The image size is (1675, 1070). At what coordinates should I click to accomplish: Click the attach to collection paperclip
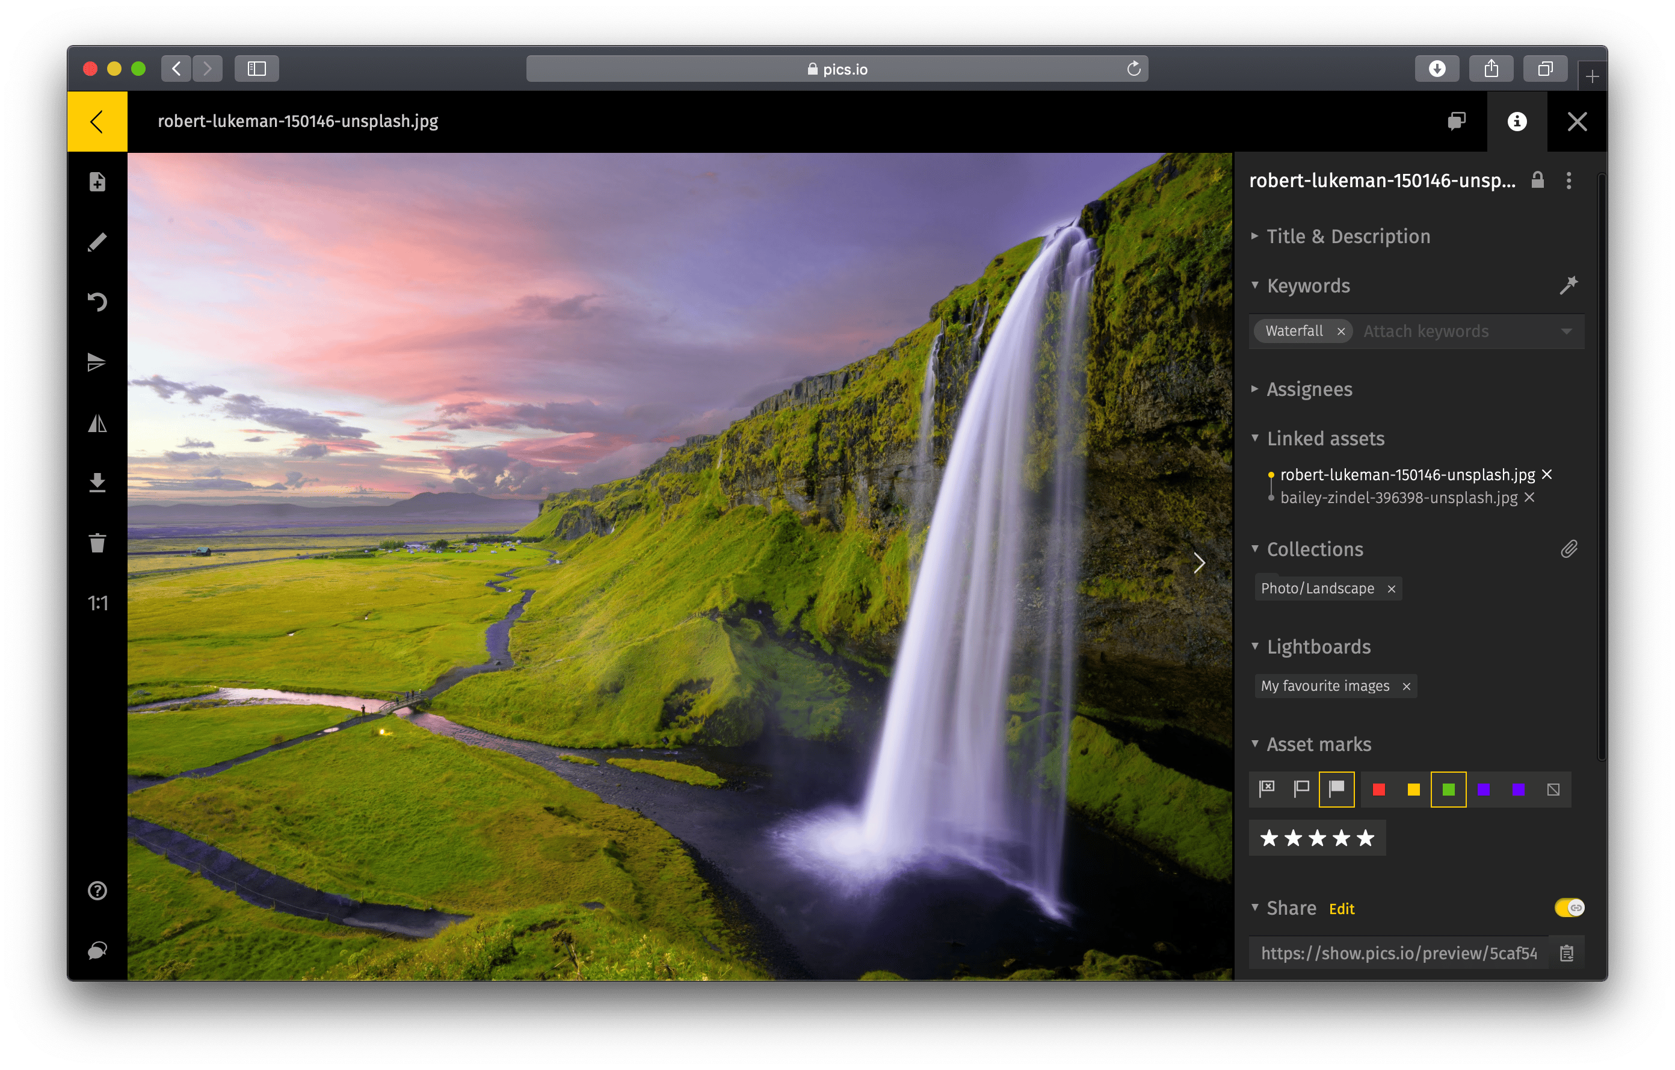pyautogui.click(x=1568, y=549)
